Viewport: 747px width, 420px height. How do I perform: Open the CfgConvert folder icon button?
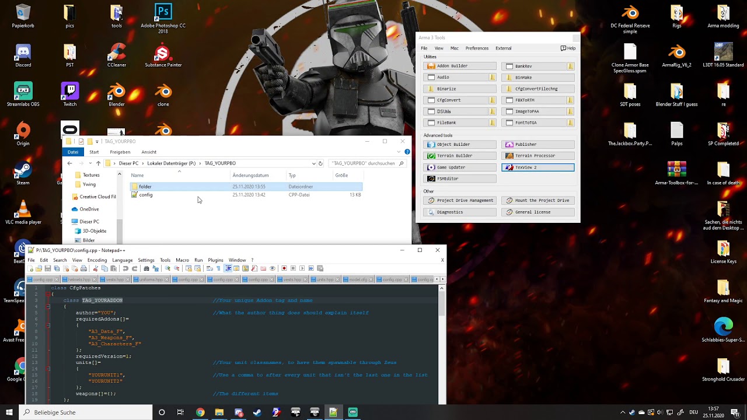[493, 100]
